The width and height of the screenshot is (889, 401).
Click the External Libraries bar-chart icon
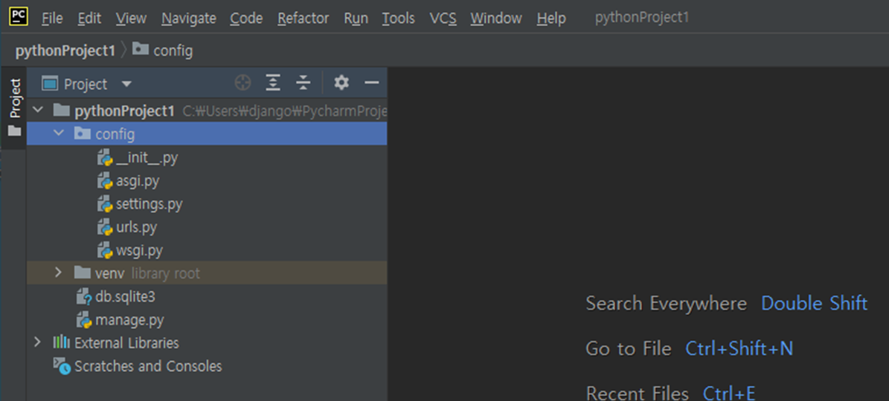point(61,342)
